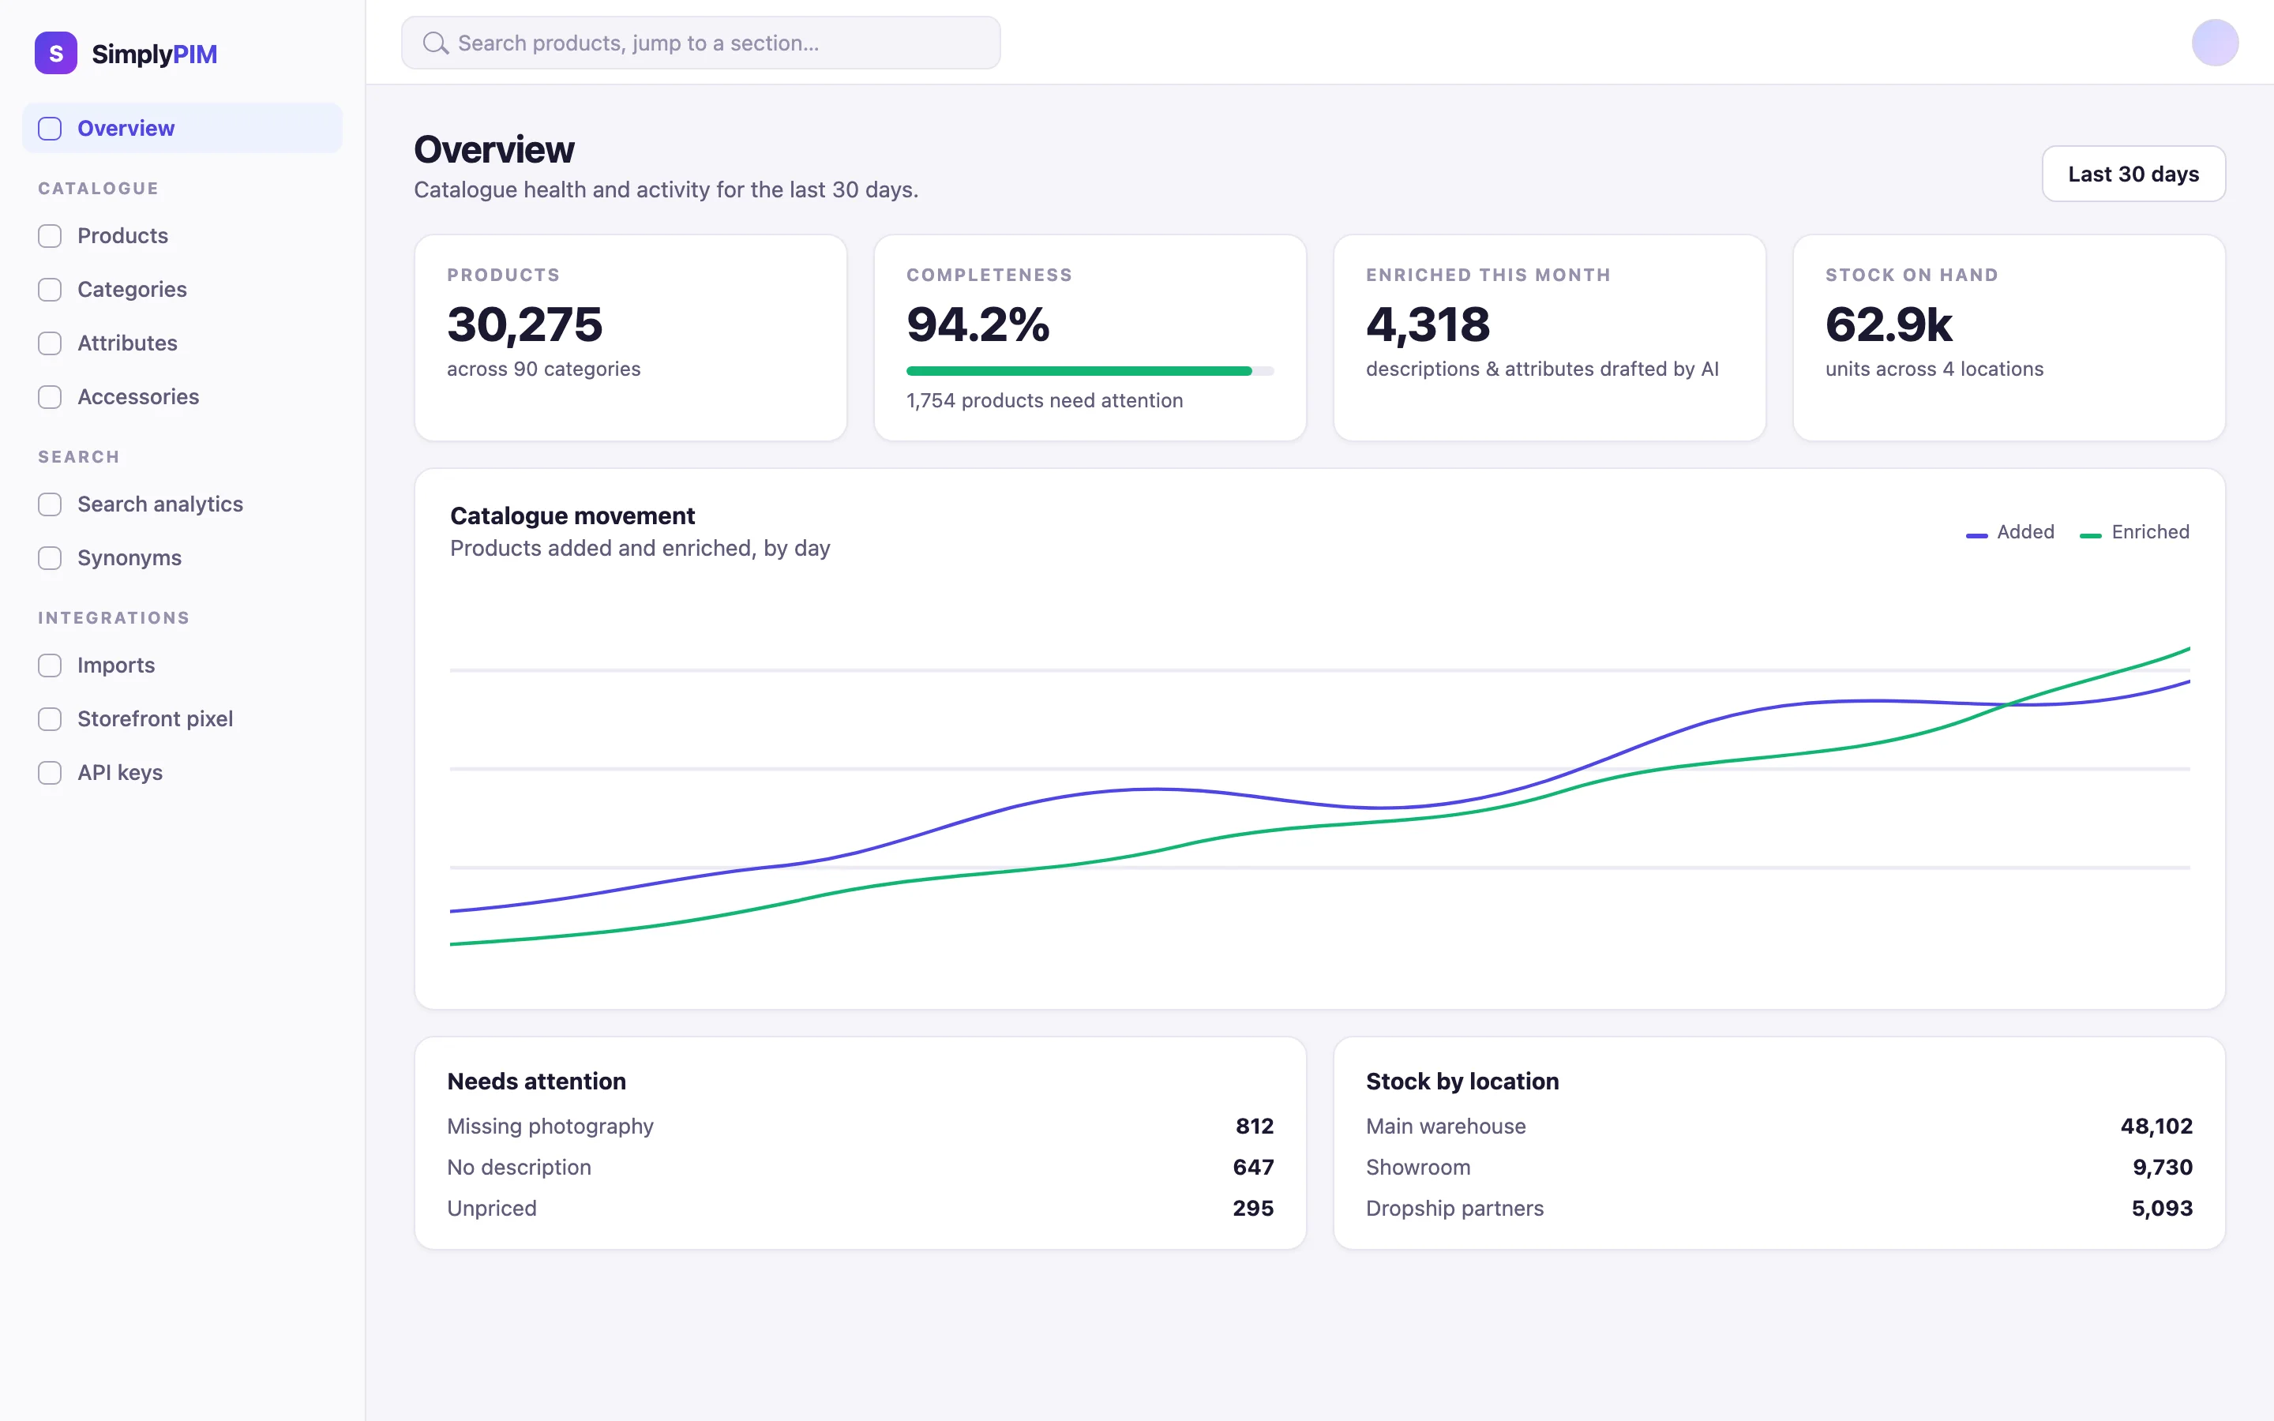
Task: Go to Imports
Action: (x=182, y=666)
